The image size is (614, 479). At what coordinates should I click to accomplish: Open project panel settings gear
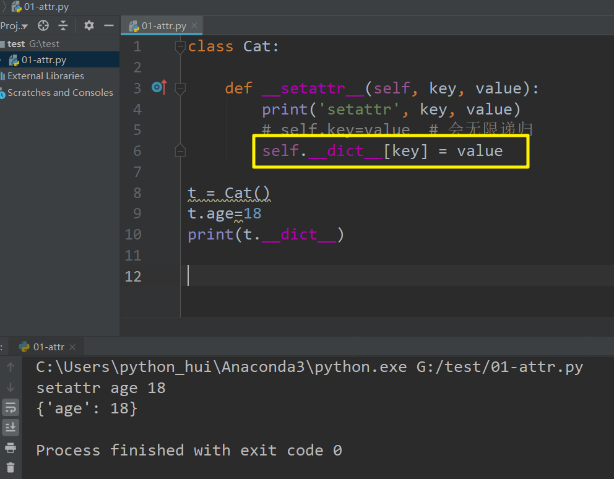(x=89, y=26)
